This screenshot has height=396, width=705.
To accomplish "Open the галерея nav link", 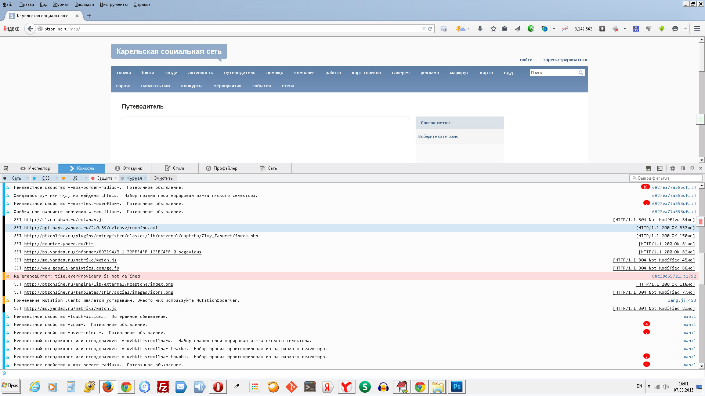I will click(x=401, y=73).
